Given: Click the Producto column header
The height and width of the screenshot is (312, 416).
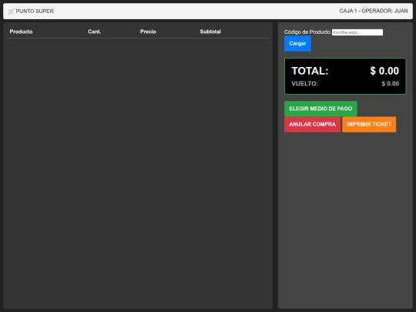Looking at the screenshot, I should 22,32.
